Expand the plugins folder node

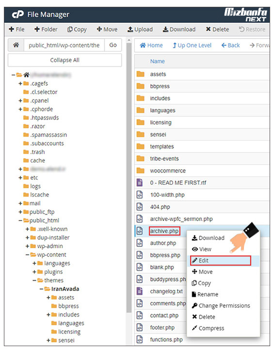point(34,272)
